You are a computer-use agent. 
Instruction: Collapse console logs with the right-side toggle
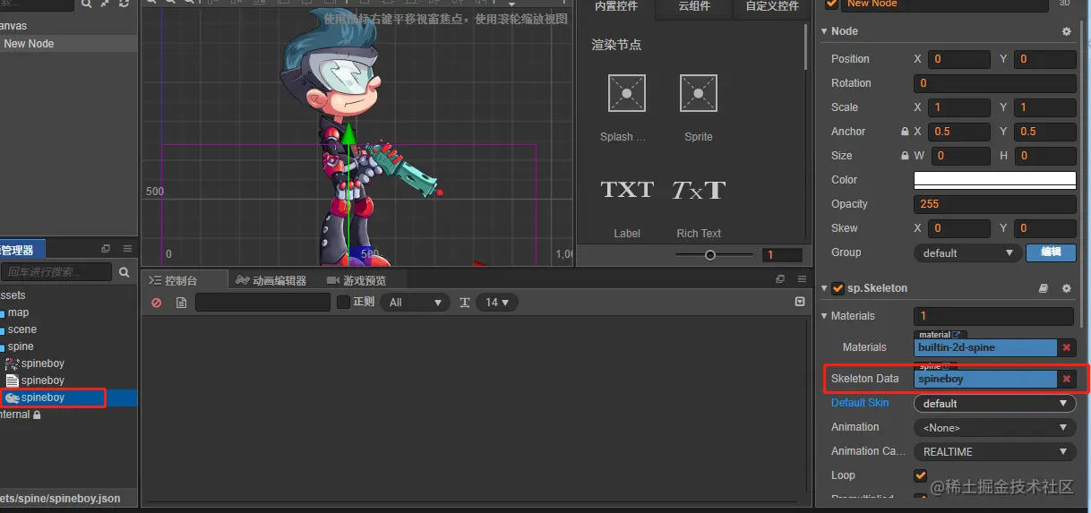tap(800, 303)
